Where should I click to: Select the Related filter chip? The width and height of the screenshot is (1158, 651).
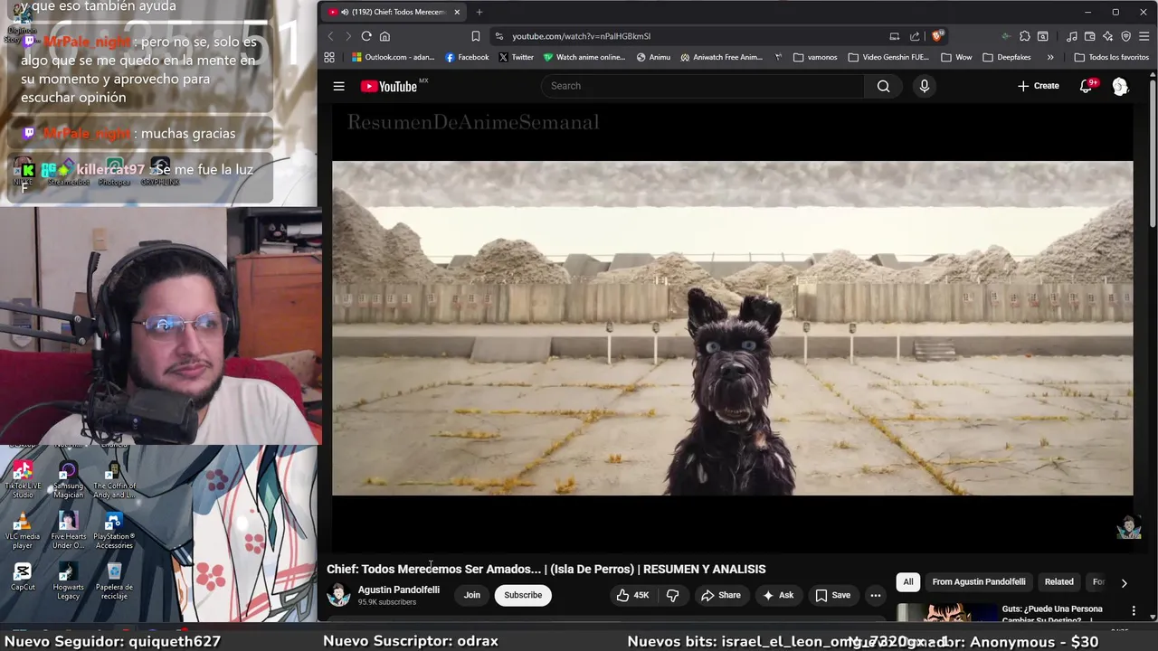click(x=1058, y=582)
